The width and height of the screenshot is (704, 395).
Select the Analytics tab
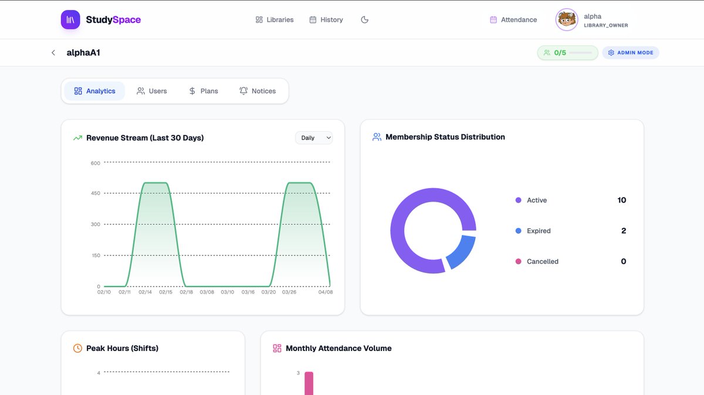point(94,91)
